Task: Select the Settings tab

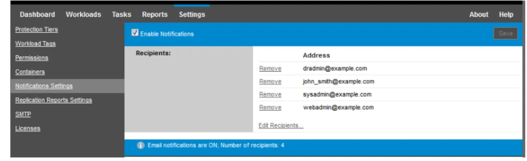Action: coord(192,15)
